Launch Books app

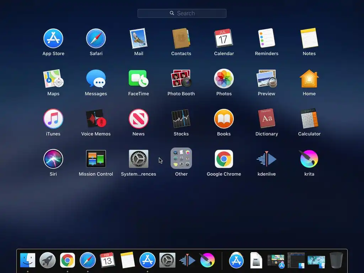pos(224,119)
